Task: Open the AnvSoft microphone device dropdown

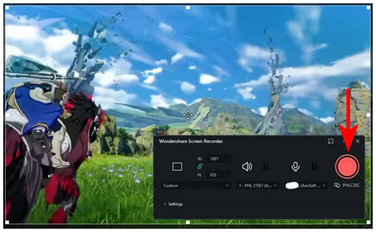Action: [306, 186]
